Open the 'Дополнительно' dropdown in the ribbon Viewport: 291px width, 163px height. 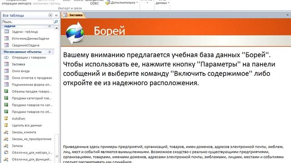(x=122, y=3)
